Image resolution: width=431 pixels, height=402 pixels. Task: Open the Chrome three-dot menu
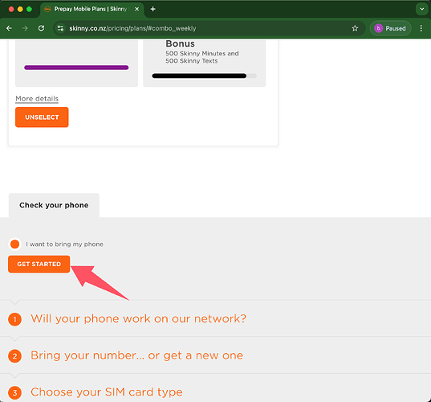point(421,28)
